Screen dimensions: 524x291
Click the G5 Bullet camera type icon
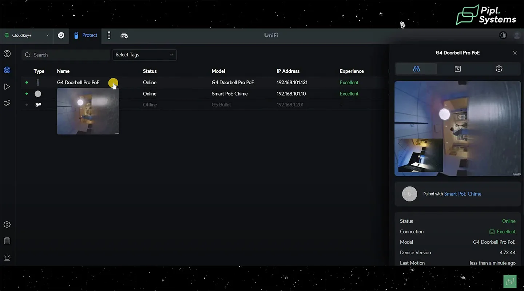38,105
